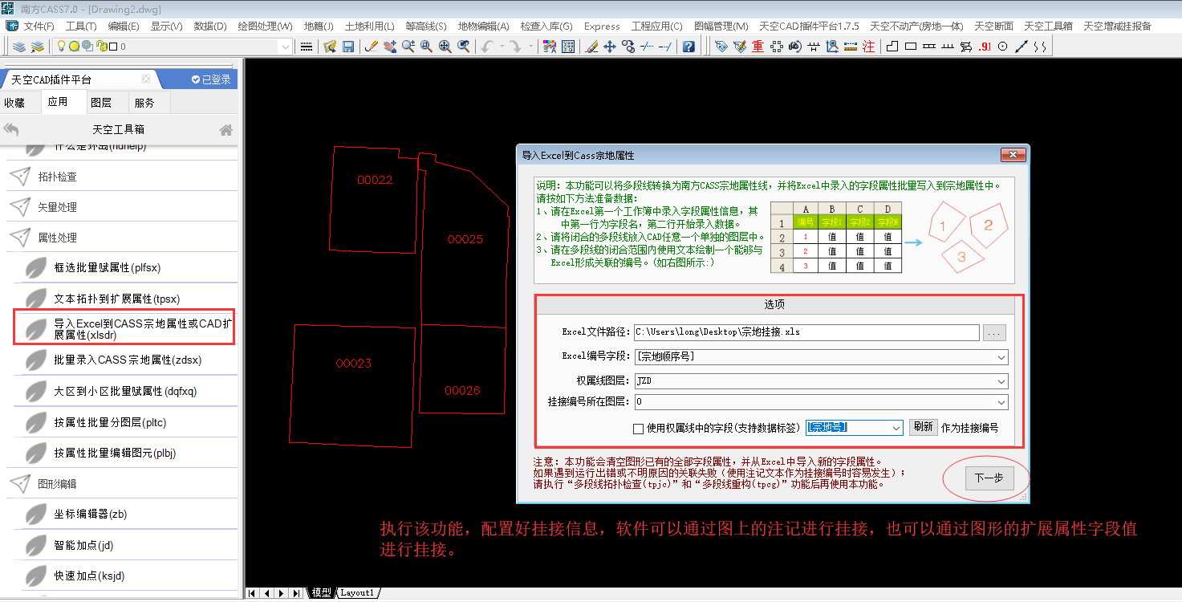This screenshot has width=1182, height=602.
Task: Click the Open drawing folder icon
Action: 329,47
